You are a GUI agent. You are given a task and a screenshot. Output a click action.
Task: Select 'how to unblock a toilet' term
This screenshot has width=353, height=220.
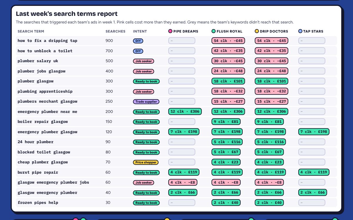pyautogui.click(x=45, y=51)
